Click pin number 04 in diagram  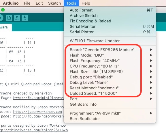(x=11, y=61)
